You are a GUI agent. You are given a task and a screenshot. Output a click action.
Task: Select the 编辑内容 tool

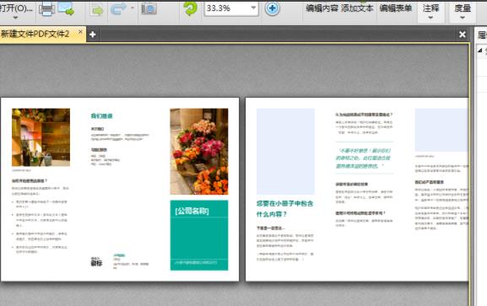[x=322, y=8]
